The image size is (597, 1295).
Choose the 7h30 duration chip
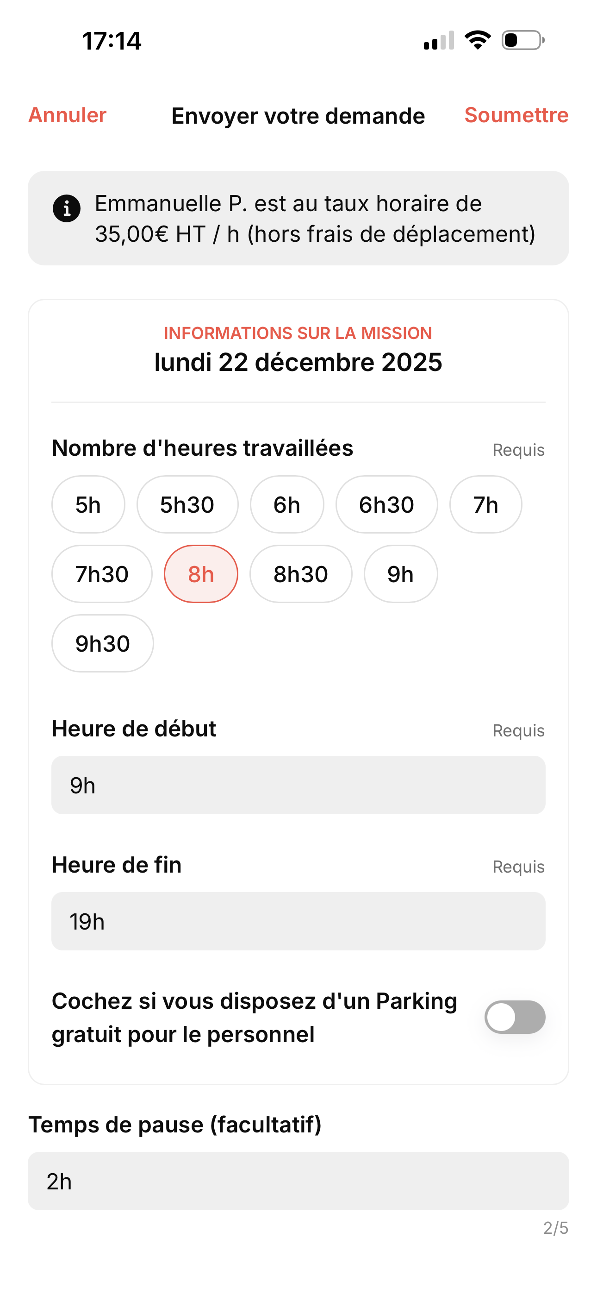pos(101,573)
